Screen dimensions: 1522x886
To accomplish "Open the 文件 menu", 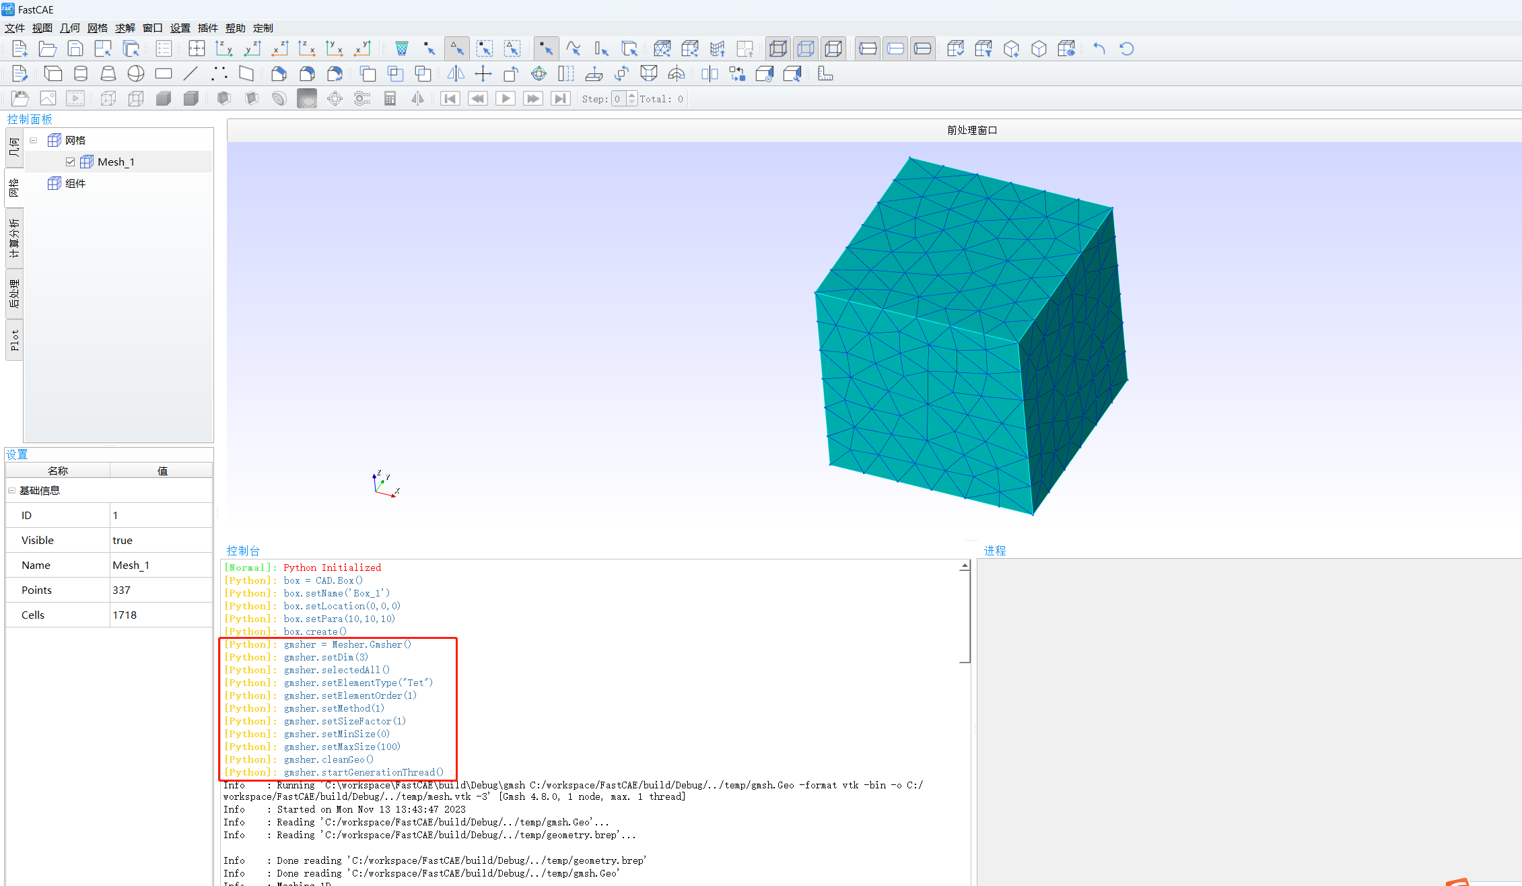I will click(x=14, y=28).
